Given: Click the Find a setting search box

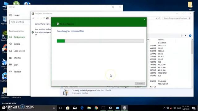Looking at the screenshot, I should pos(20,22).
